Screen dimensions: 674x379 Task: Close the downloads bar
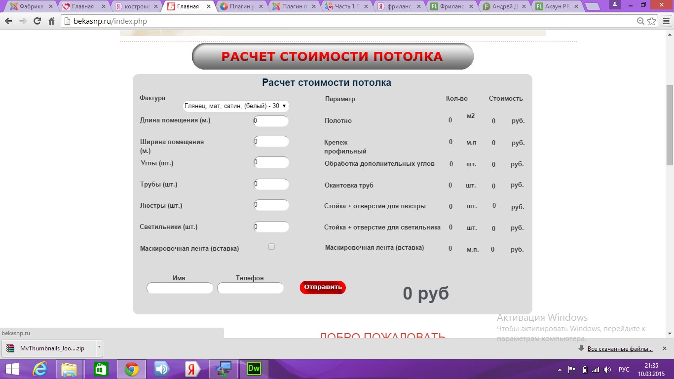coord(664,348)
